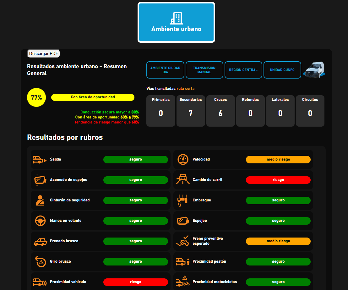Click the Cambio de carril lane icon
The height and width of the screenshot is (290, 348).
[x=182, y=180]
